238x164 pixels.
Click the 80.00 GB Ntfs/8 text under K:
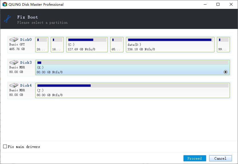(x=50, y=72)
